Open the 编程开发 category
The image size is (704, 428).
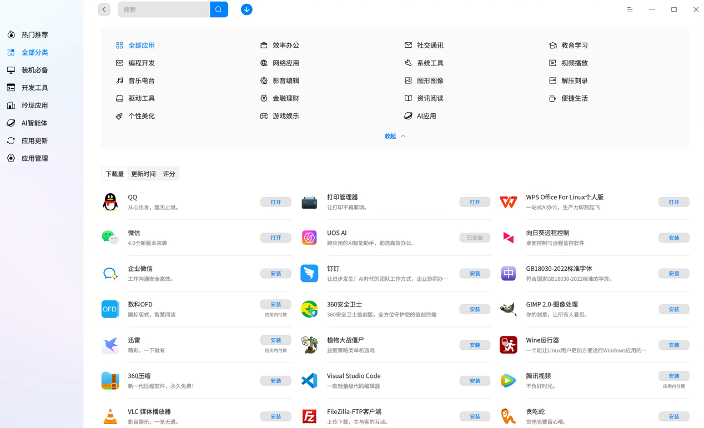pos(135,63)
